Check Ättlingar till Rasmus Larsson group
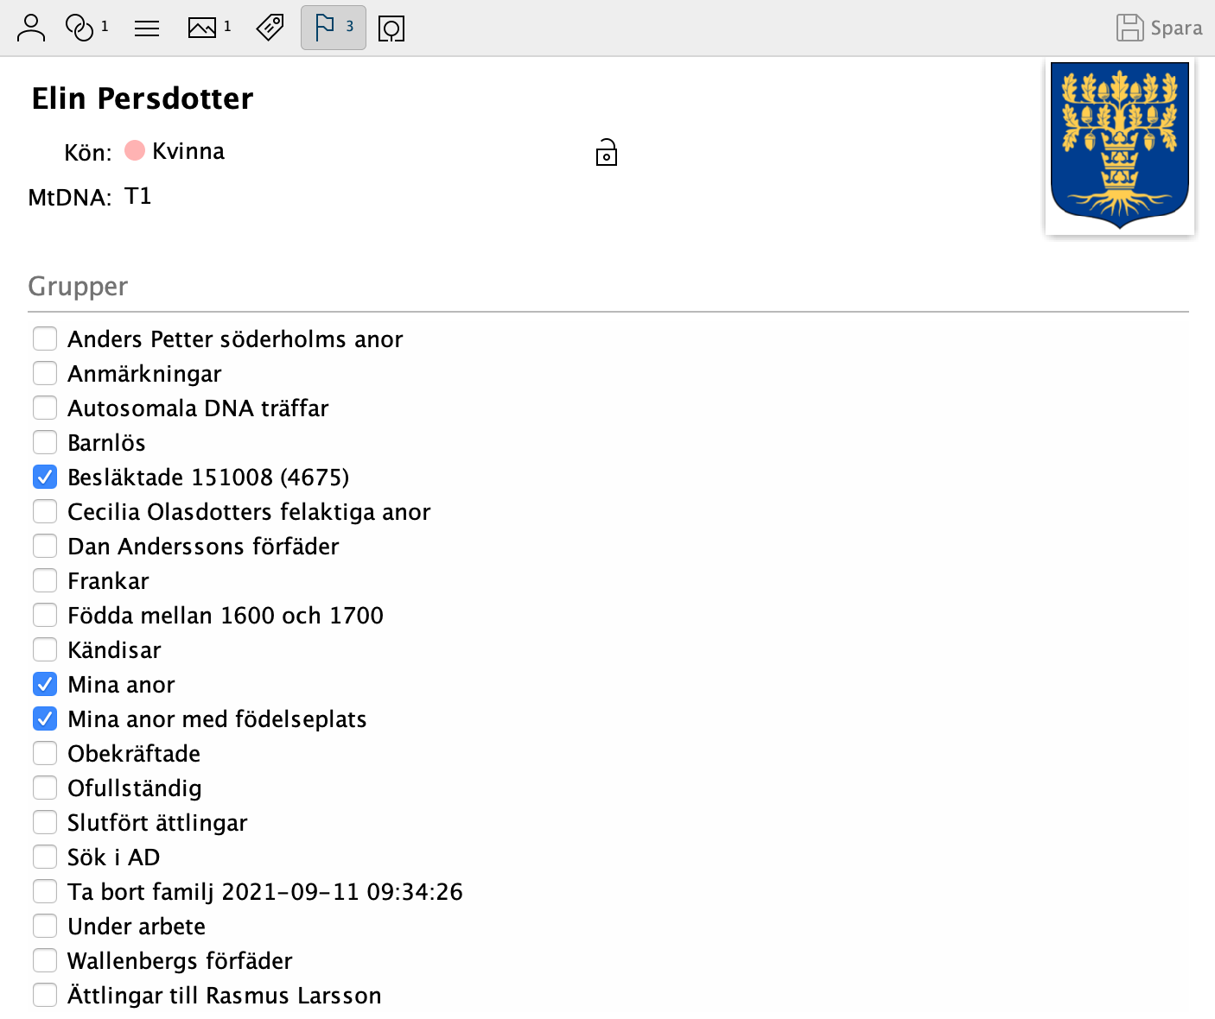This screenshot has width=1215, height=1019. (45, 995)
